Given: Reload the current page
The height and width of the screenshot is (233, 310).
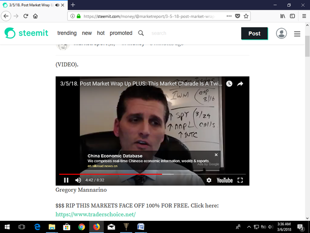Looking at the screenshot, I should 26,16.
